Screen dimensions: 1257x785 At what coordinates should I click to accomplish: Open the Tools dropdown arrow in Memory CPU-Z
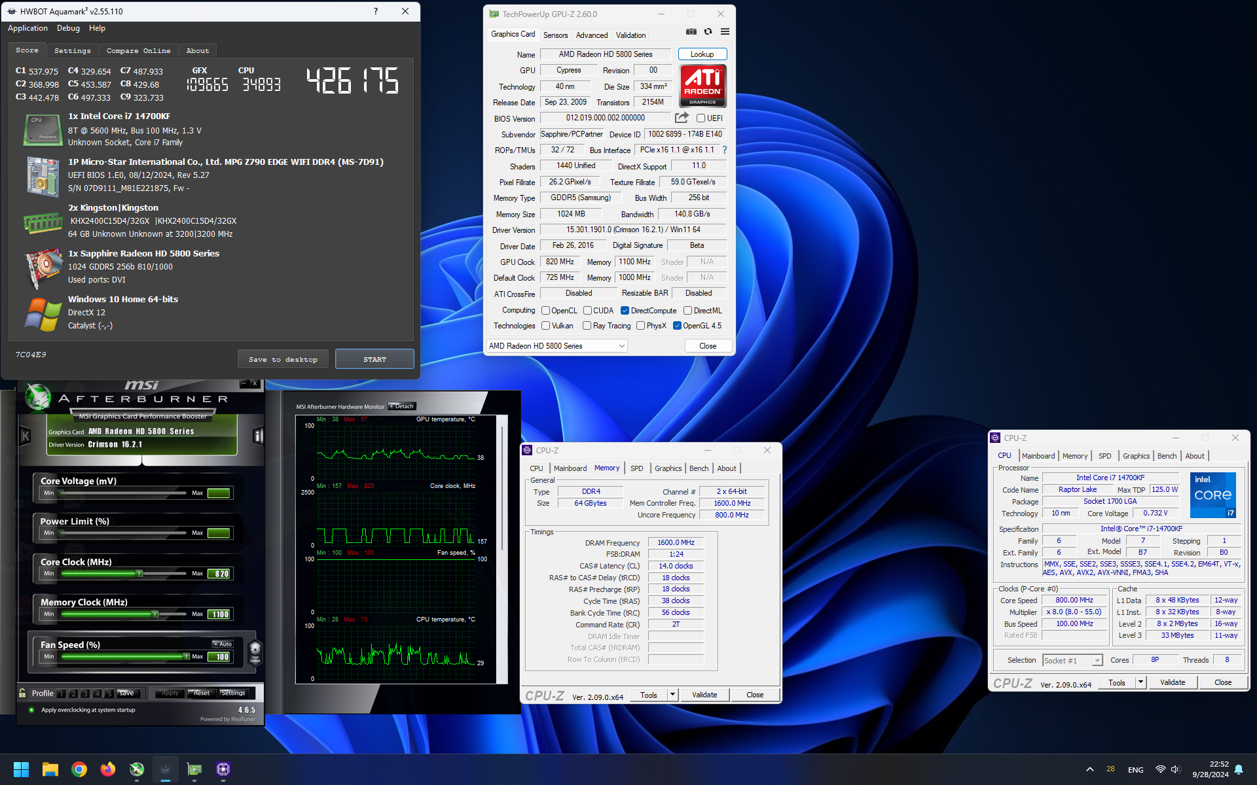(x=672, y=695)
